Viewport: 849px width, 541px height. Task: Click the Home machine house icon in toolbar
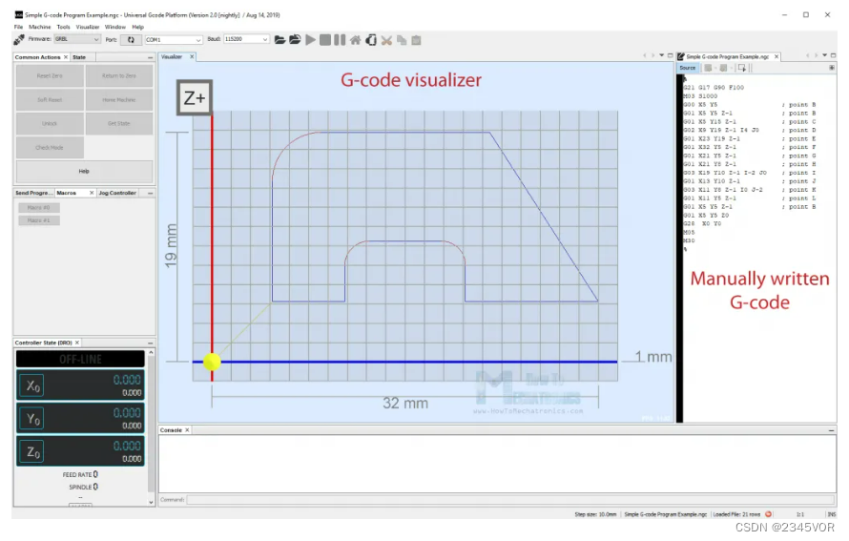click(355, 40)
